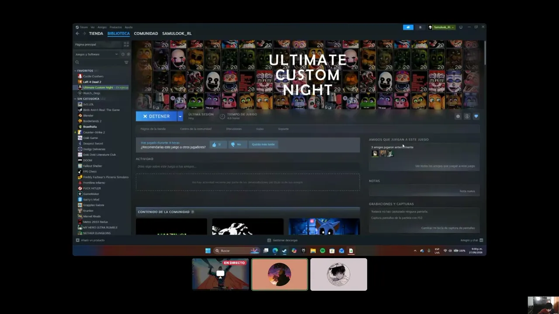
Task: Select Marvel Rivals in library list
Action: pos(92,216)
